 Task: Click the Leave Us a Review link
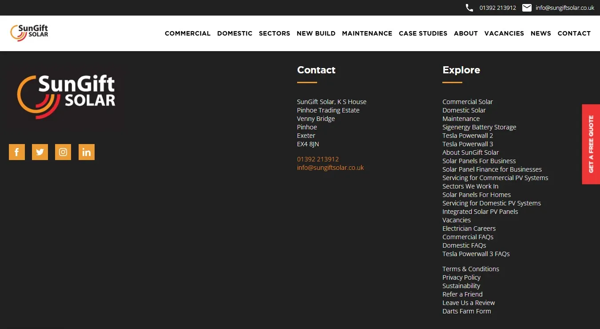[469, 303]
